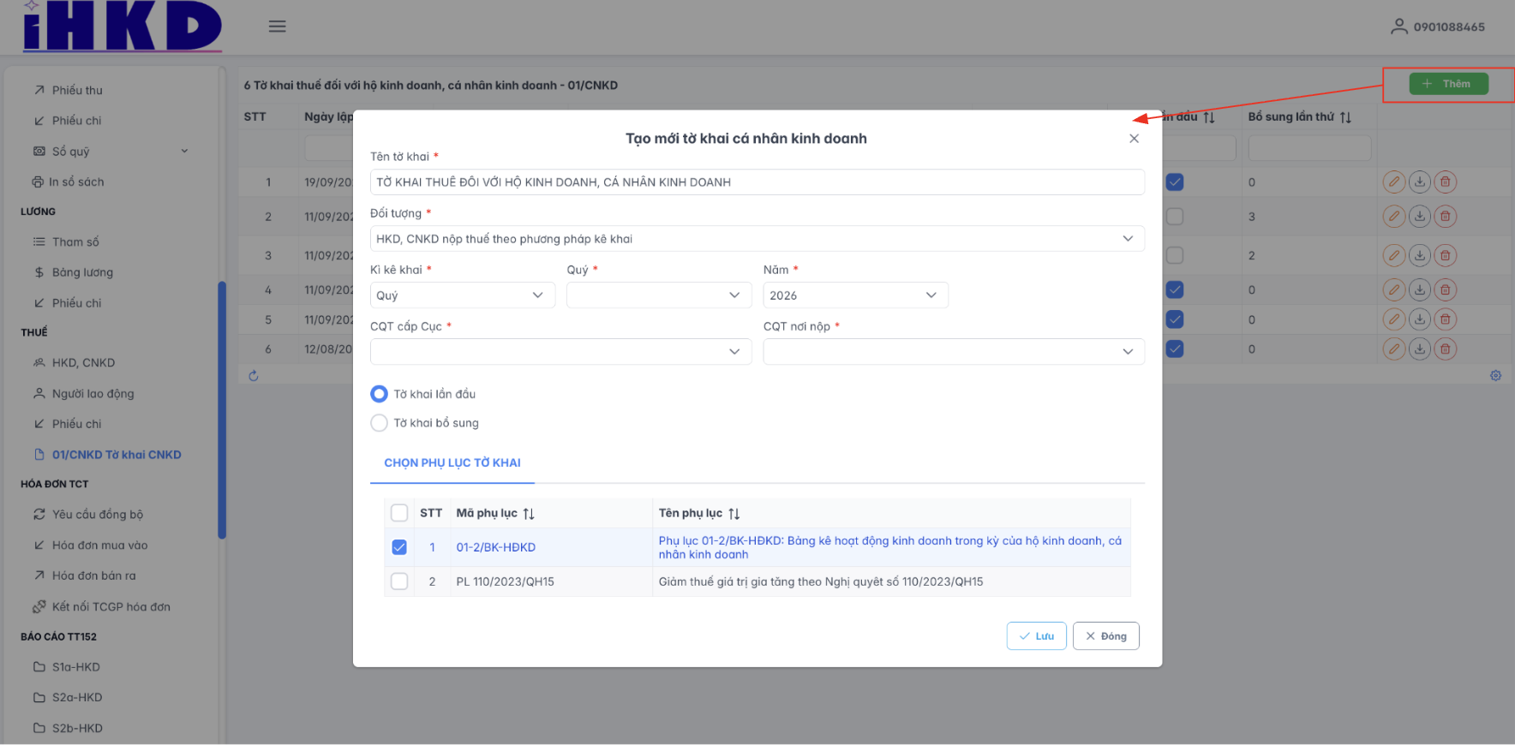1515x745 pixels.
Task: Click the table settings gear icon
Action: 1495,376
